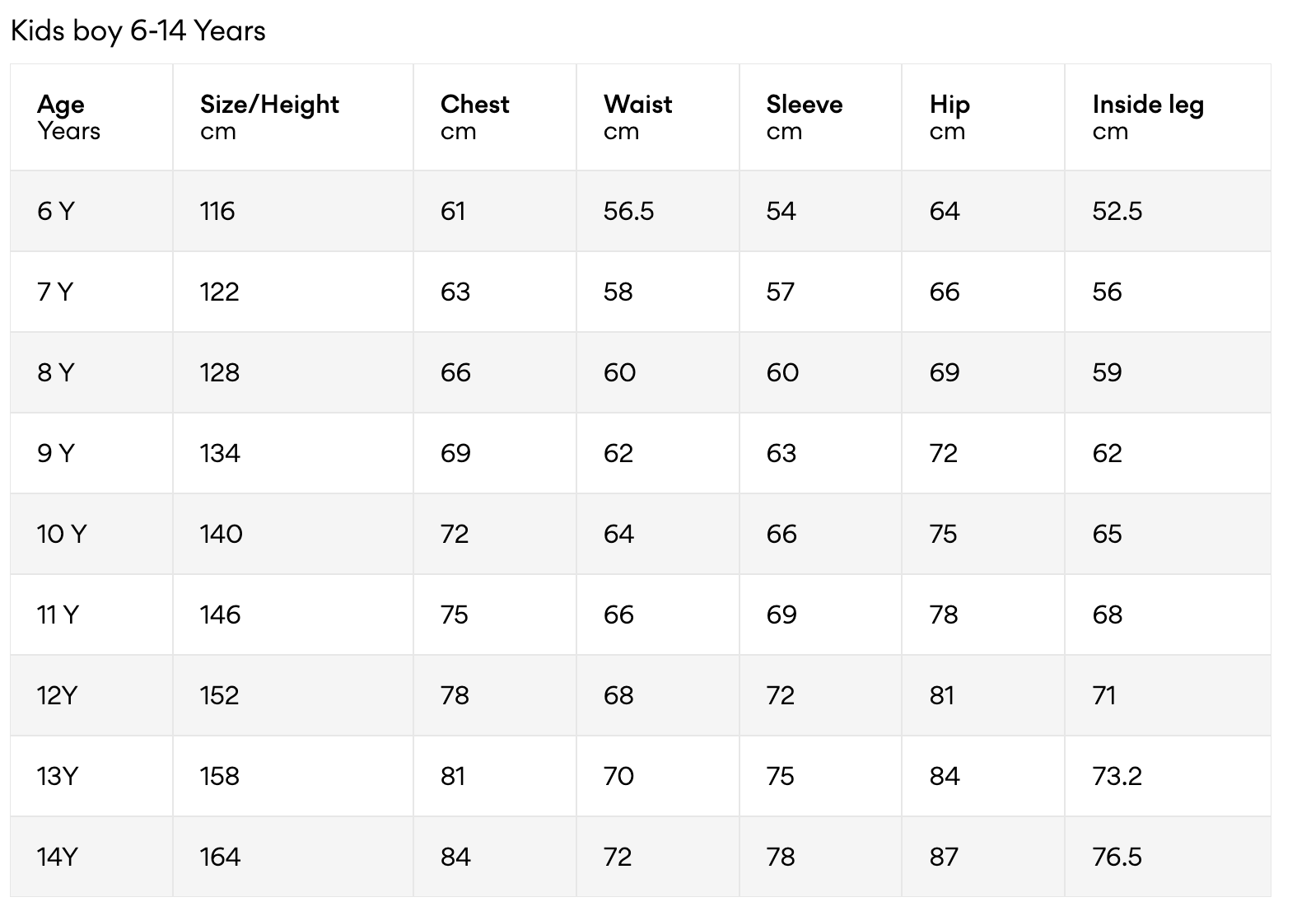The width and height of the screenshot is (1297, 916).
Task: Select the Inside leg column header
Action: [x=1147, y=117]
